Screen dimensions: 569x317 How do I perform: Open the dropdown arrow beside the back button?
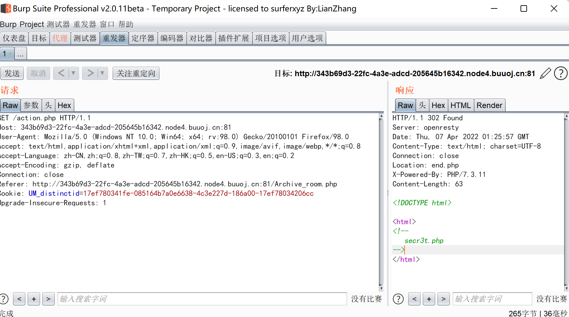coord(73,73)
